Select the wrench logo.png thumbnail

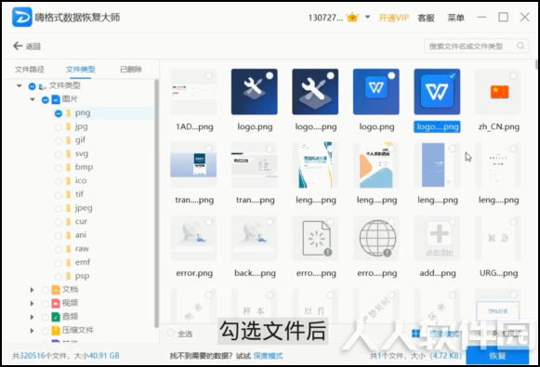point(254,92)
